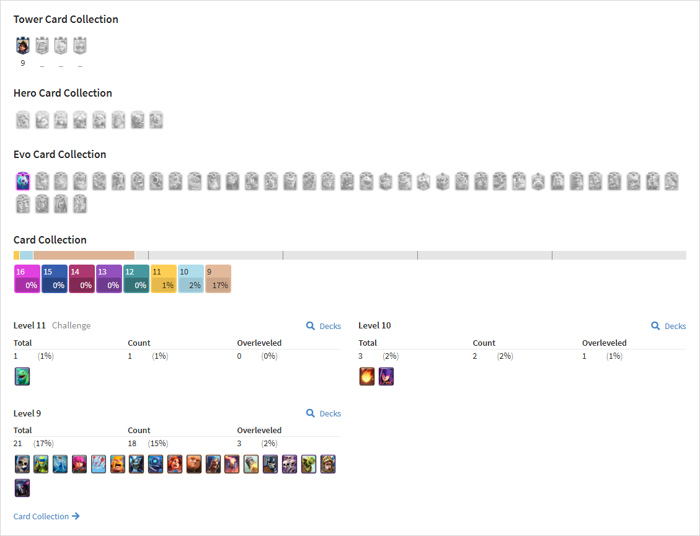Select the highlighted unlocked Evo card

[23, 181]
